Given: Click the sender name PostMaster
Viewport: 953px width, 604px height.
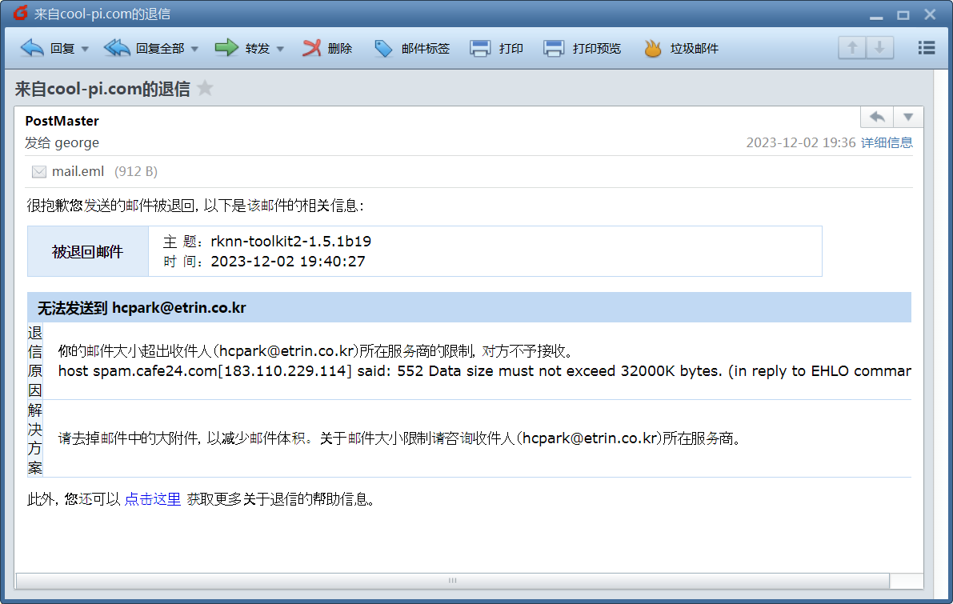Looking at the screenshot, I should point(62,121).
